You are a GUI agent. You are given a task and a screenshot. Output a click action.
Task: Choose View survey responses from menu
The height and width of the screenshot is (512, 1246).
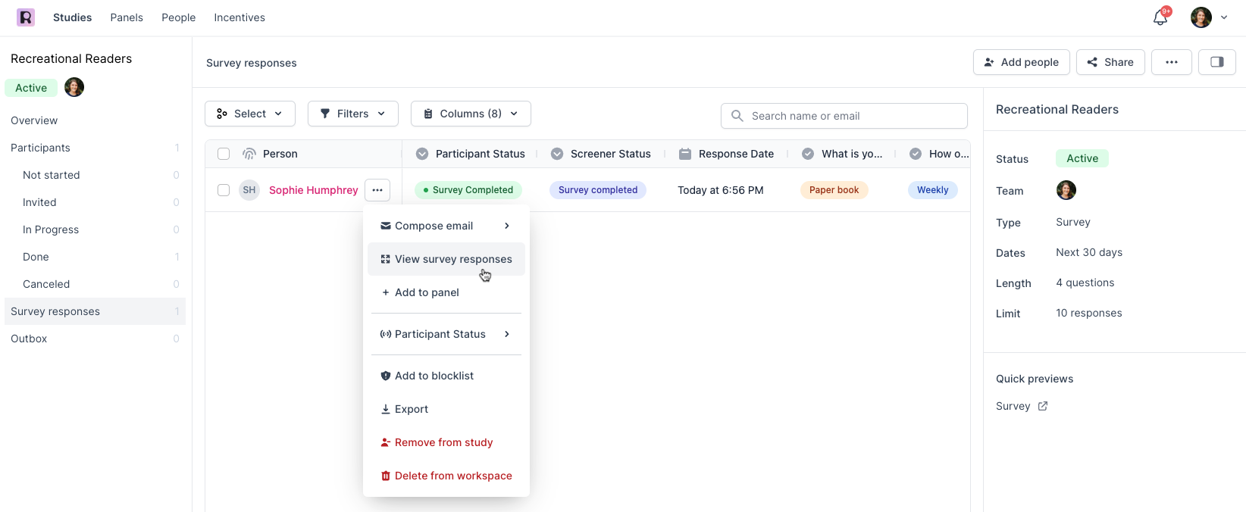point(452,259)
